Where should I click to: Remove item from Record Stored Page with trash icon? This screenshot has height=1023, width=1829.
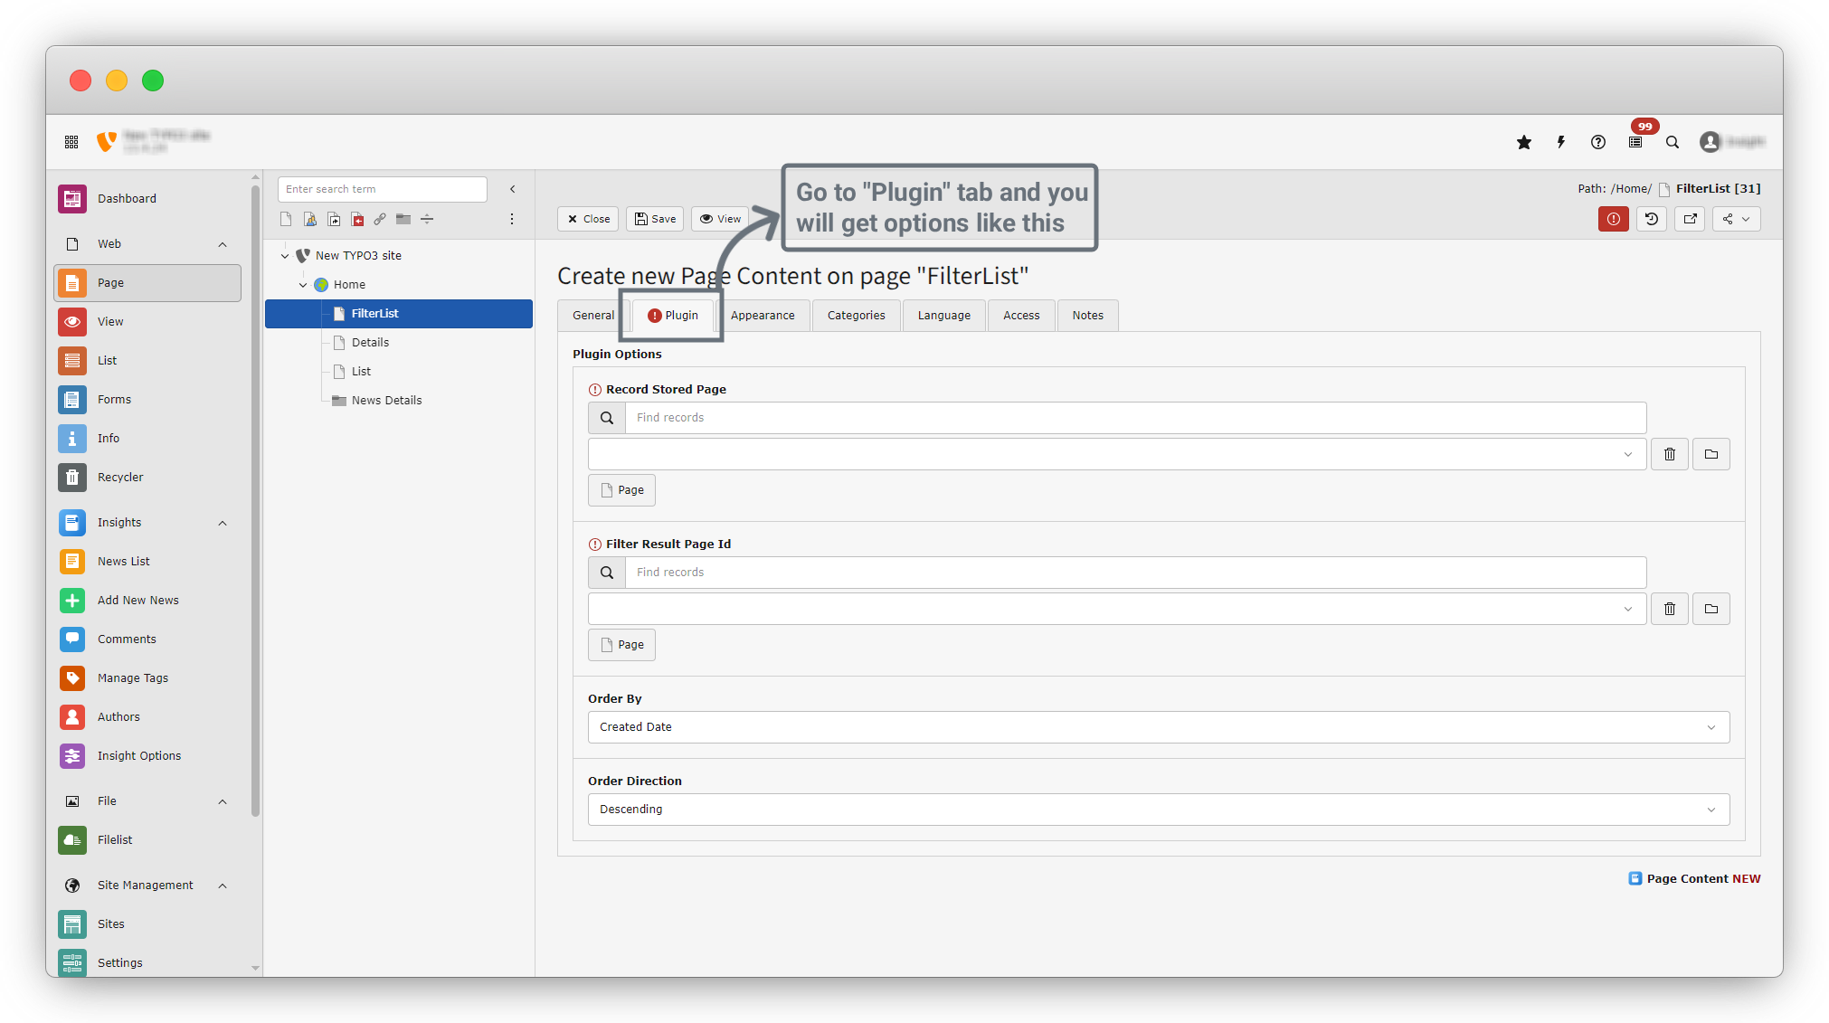pos(1670,454)
